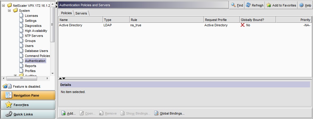This screenshot has width=313, height=119.
Task: Click the red X Globally Bound icon
Action: click(242, 25)
